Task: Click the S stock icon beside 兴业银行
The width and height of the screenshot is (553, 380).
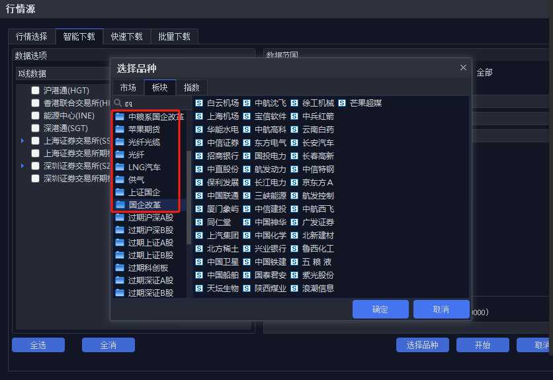Action: pos(247,249)
